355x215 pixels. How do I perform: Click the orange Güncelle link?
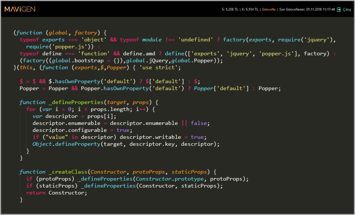point(268,10)
